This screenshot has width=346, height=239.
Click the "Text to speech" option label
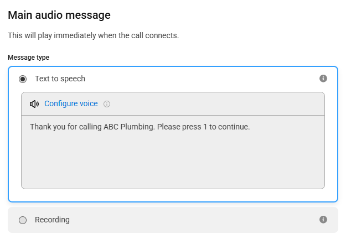click(60, 79)
